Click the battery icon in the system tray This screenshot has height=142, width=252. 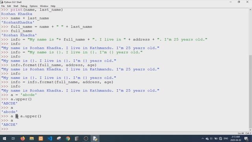pyautogui.click(x=216, y=138)
